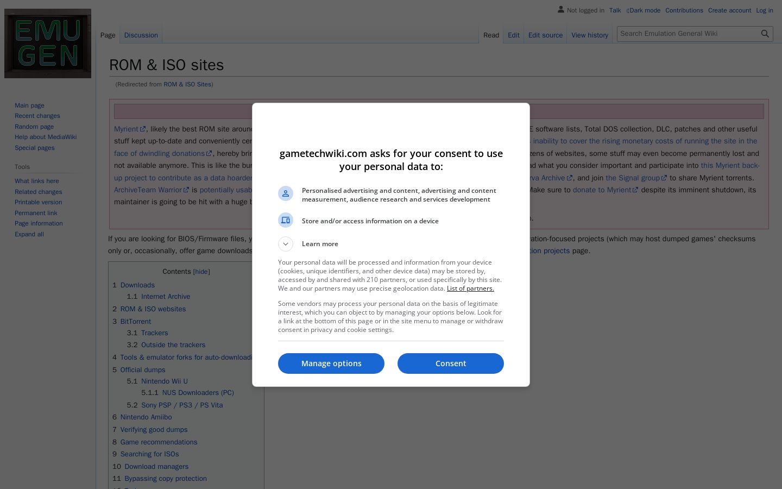This screenshot has width=782, height=489.
Task: Click Create account
Action: (729, 10)
